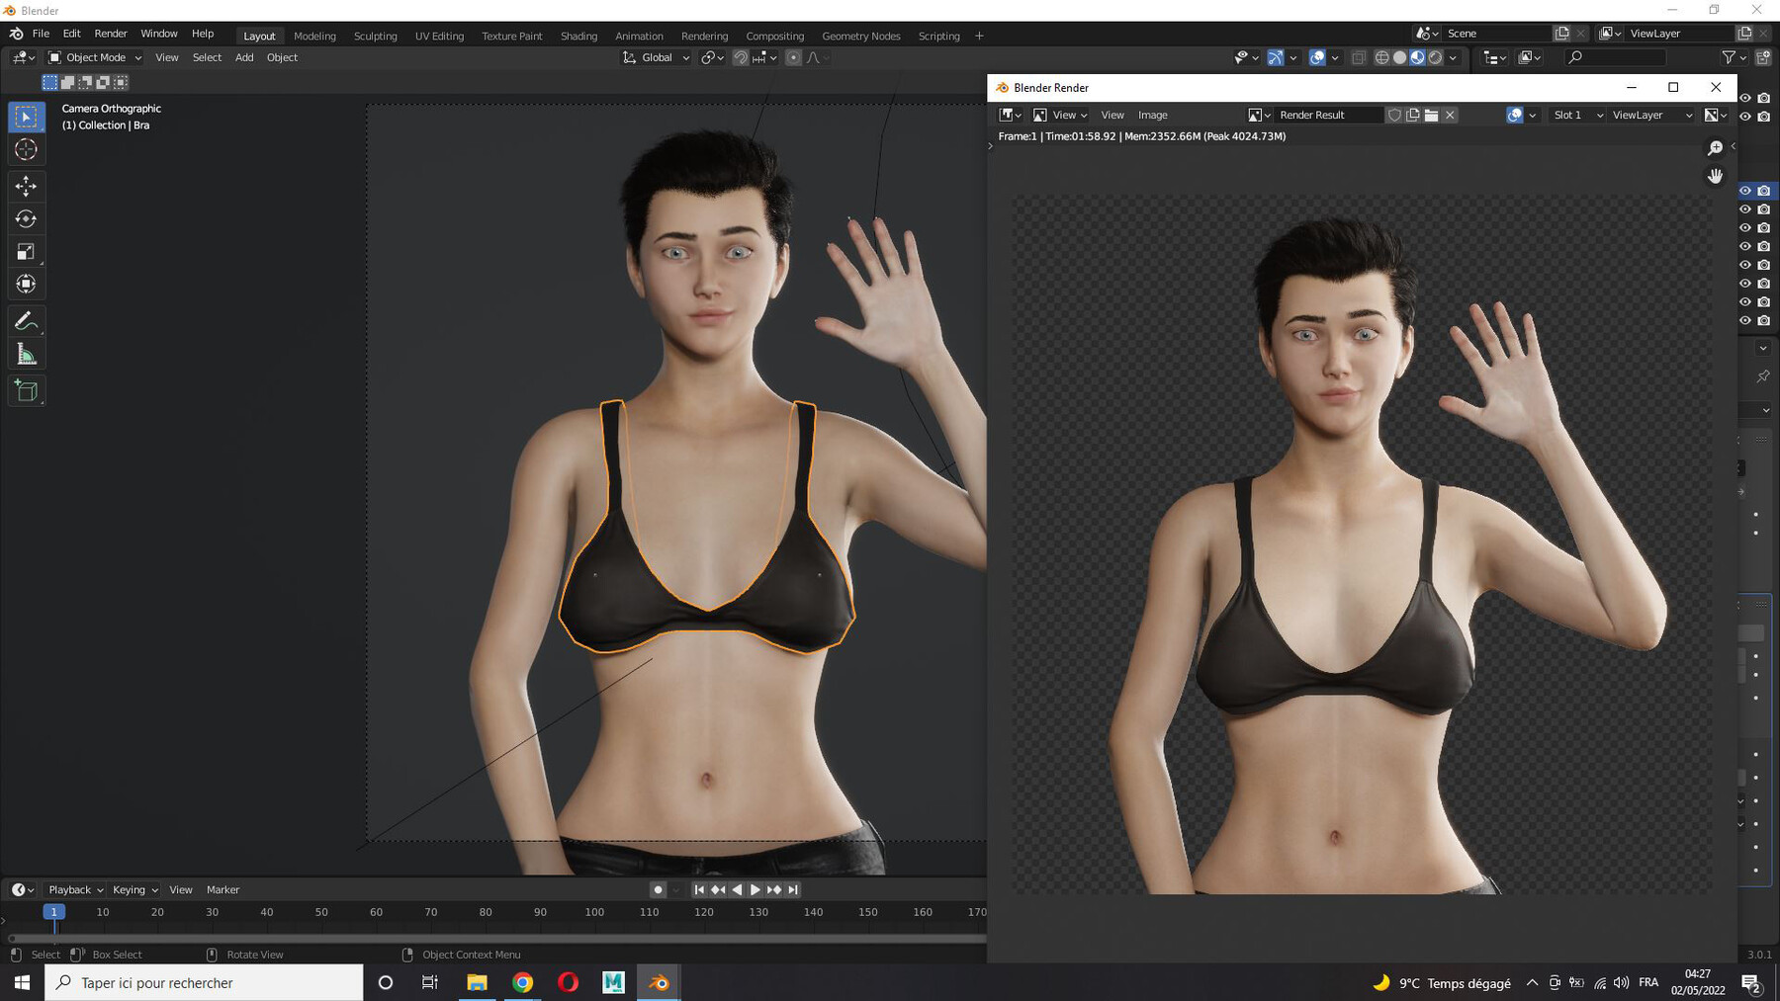1780x1001 pixels.
Task: Open the Windows notification center icon
Action: (x=1750, y=982)
